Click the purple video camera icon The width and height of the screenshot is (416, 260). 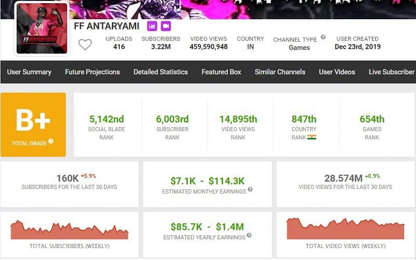pyautogui.click(x=166, y=26)
